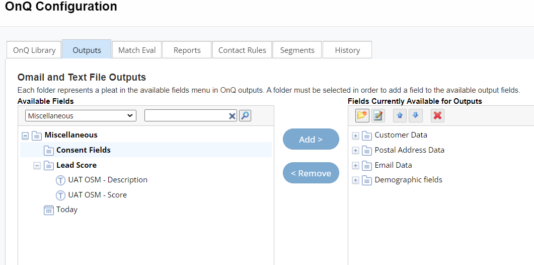
Task: Click the red X delete icon
Action: click(x=437, y=115)
